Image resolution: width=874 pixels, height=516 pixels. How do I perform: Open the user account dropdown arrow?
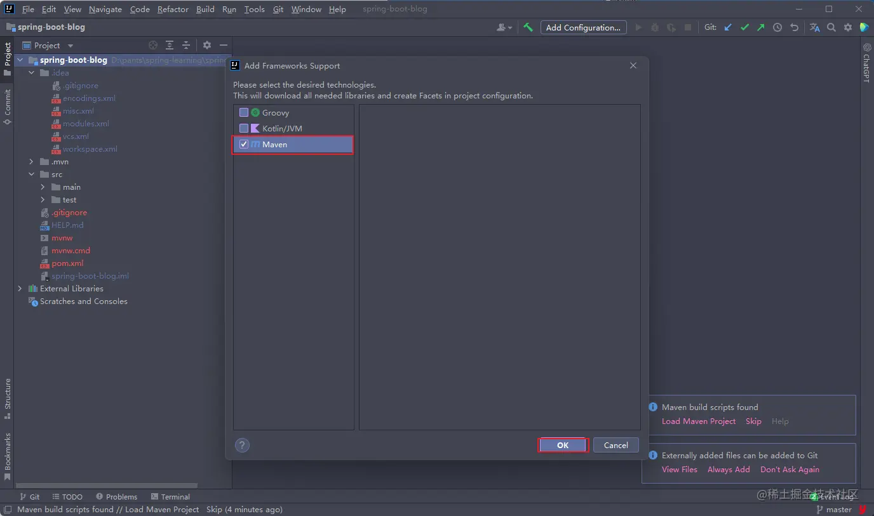point(510,28)
